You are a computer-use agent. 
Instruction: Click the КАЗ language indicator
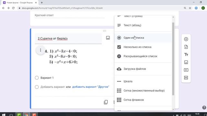[x=189, y=115]
